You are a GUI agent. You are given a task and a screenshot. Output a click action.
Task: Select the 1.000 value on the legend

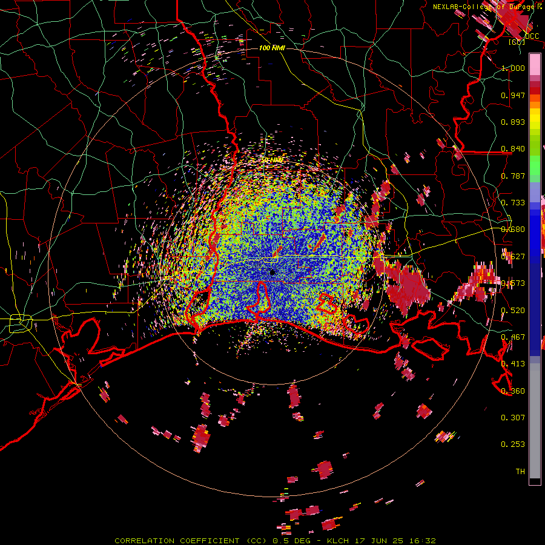pyautogui.click(x=513, y=68)
